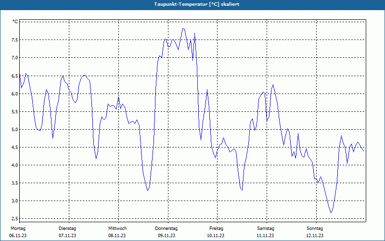Click the Donnerstag day label
This screenshot has width=385, height=241.
point(166,228)
